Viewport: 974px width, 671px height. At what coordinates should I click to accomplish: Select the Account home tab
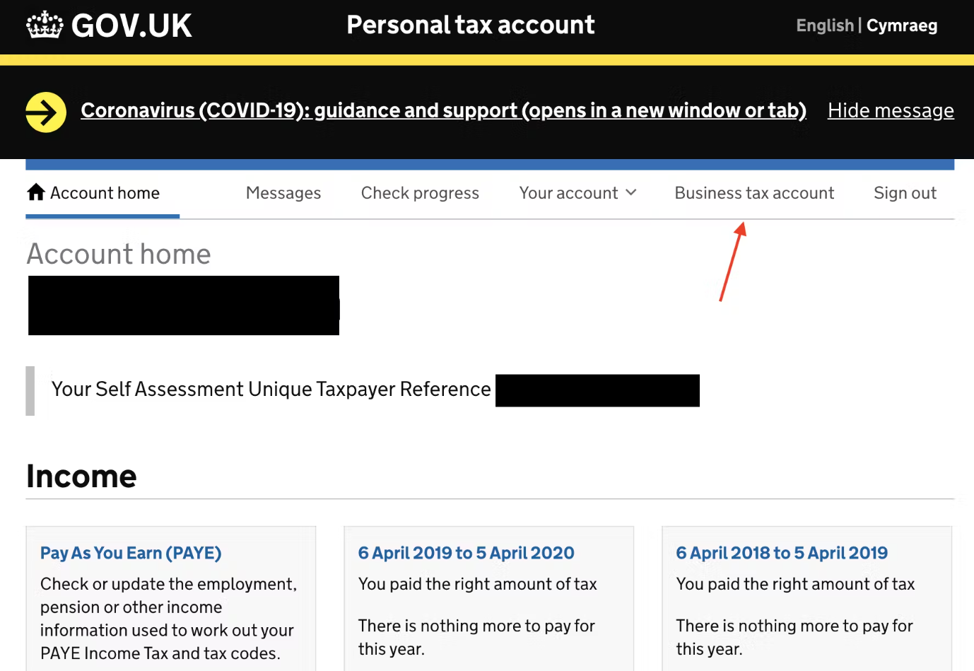(102, 193)
